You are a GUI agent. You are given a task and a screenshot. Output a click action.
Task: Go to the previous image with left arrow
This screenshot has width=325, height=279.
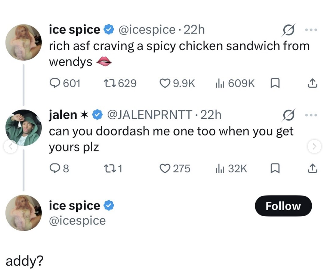(x=10, y=146)
